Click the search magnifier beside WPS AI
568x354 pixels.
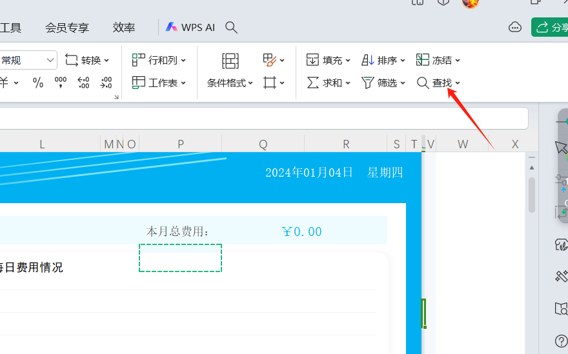tap(231, 28)
